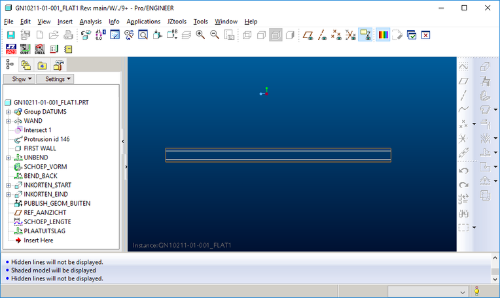
Task: Click the SHELL toolbar icon
Action: point(39,49)
